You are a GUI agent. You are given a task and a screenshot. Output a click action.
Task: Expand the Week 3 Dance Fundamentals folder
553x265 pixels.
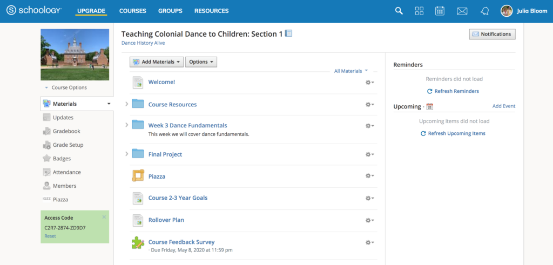tap(127, 125)
